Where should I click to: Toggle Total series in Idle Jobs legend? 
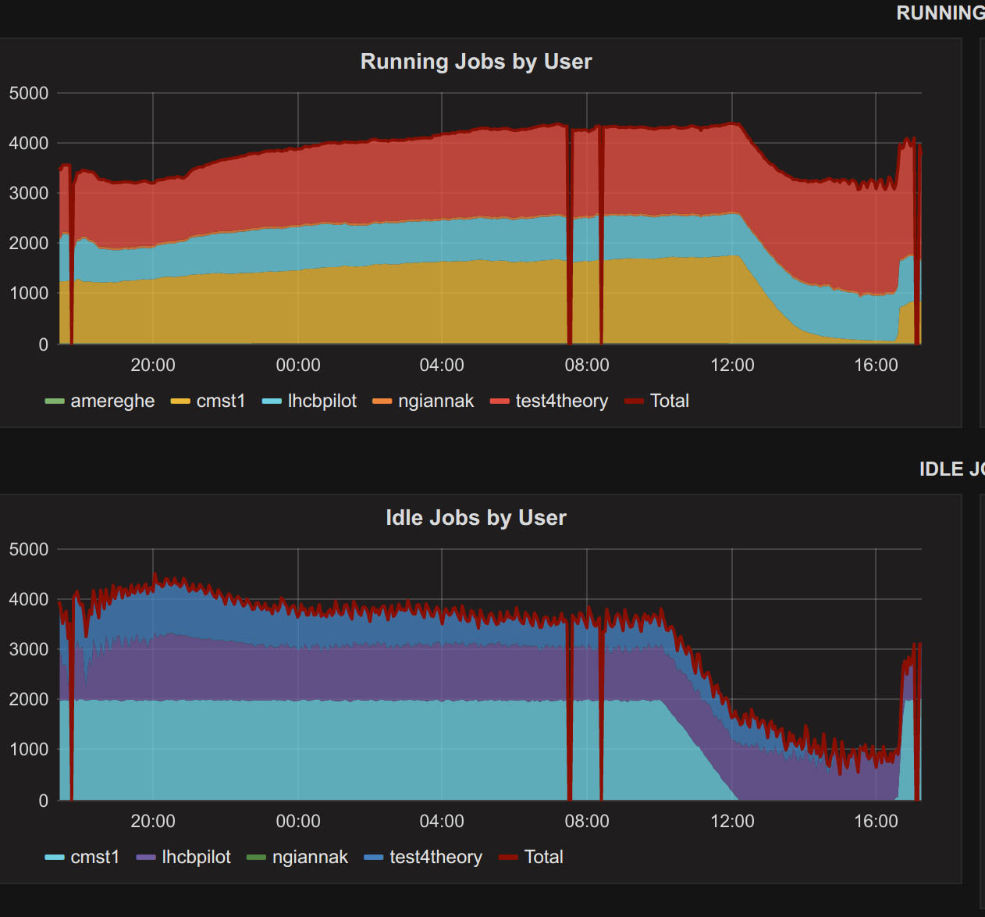(x=543, y=858)
